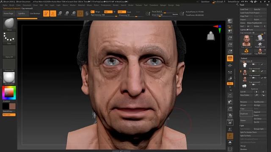This screenshot has width=271, height=152.
Task: Toggle Persp perspective button
Action: pyautogui.click(x=230, y=58)
